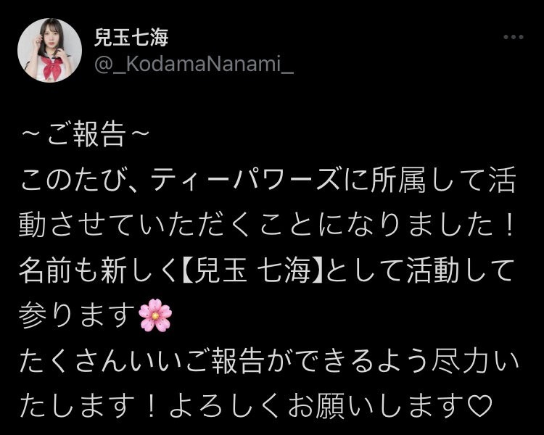This screenshot has width=544, height=435.
Task: Click たします！ on the final line
Action: [x=88, y=405]
